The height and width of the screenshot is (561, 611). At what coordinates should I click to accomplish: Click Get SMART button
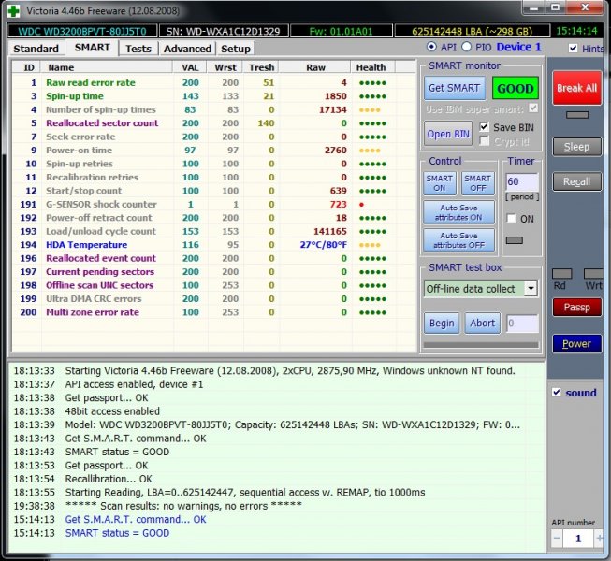pyautogui.click(x=454, y=88)
